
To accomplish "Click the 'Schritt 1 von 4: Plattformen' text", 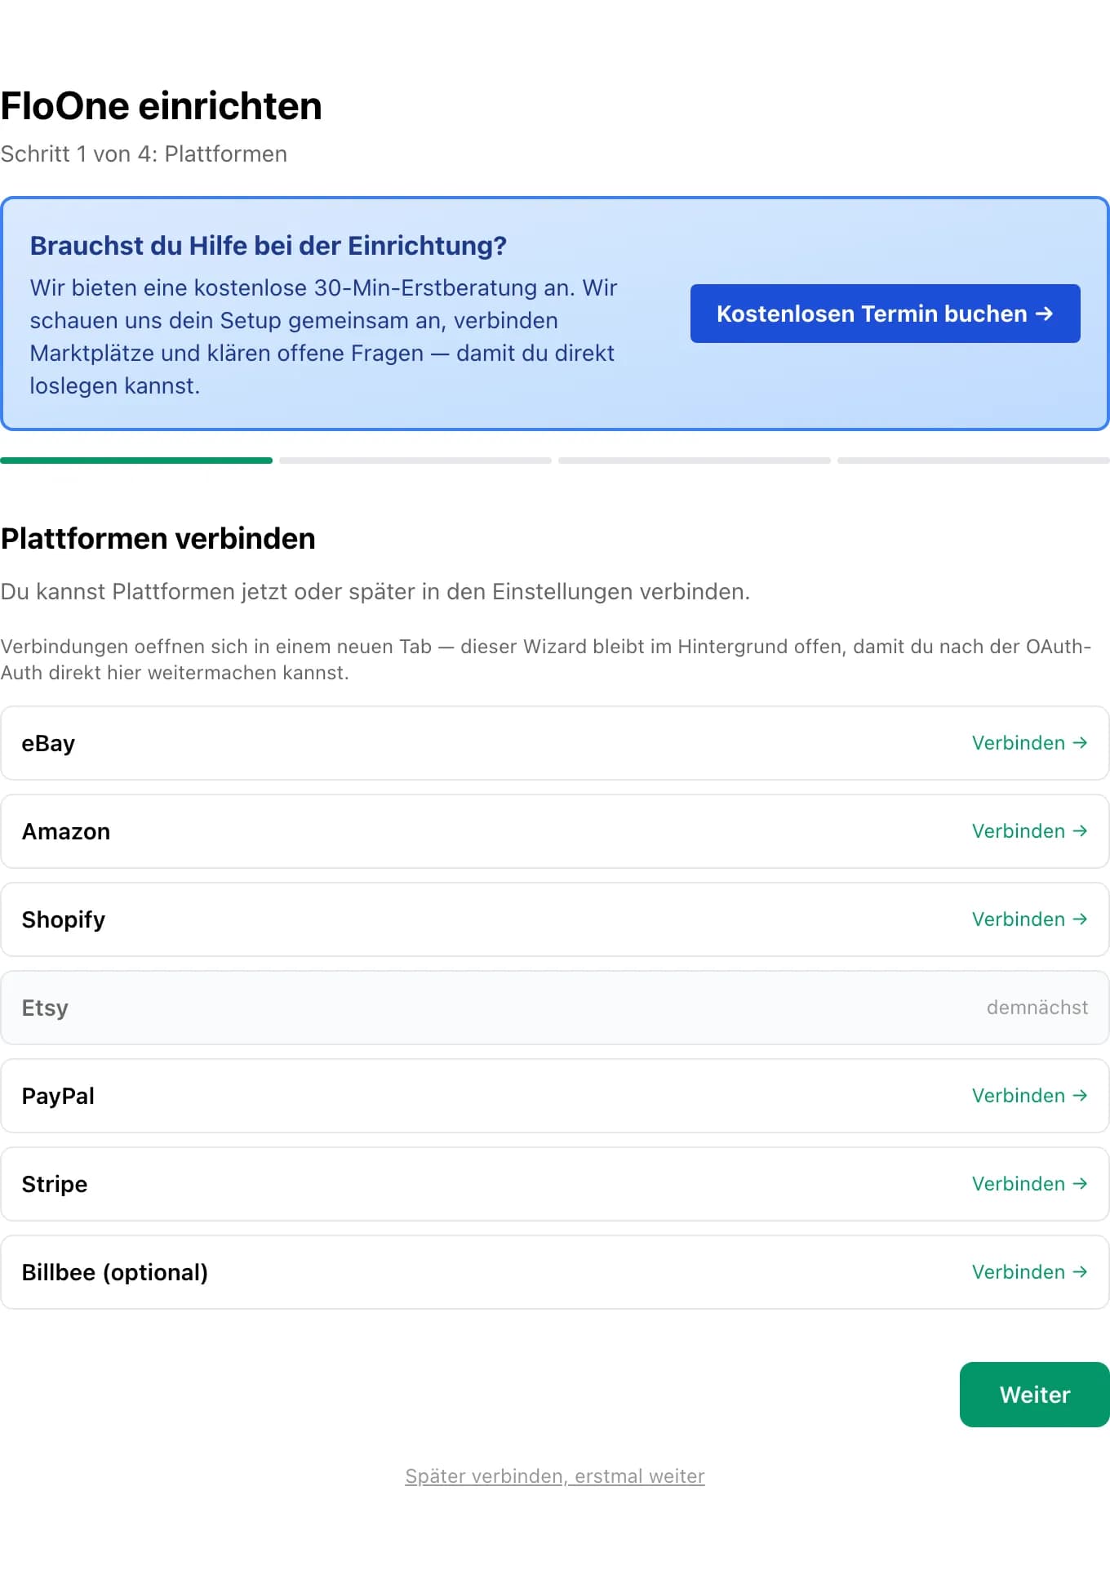I will click(x=144, y=154).
